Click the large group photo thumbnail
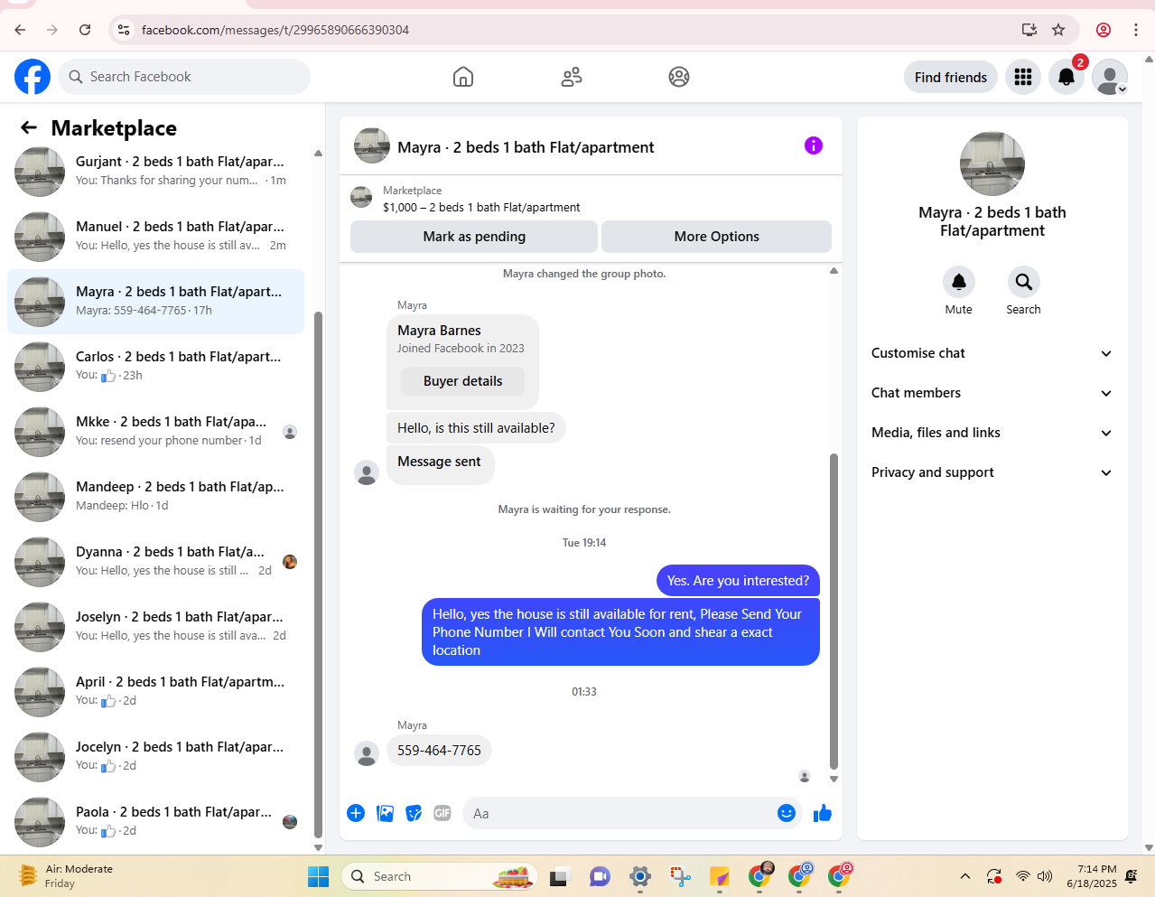 coord(992,164)
